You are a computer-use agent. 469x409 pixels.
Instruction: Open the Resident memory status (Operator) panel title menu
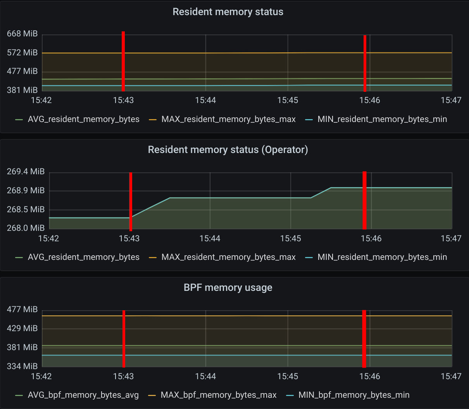coord(228,150)
